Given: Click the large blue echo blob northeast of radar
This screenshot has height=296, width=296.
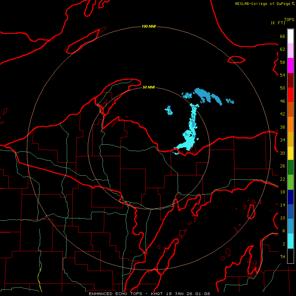Looking at the screenshot, I should coord(202,95).
